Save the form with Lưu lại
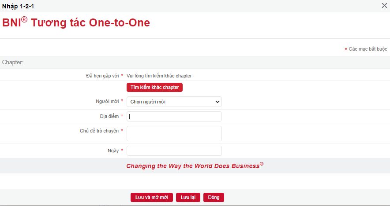The width and height of the screenshot is (390, 206). pos(188,197)
